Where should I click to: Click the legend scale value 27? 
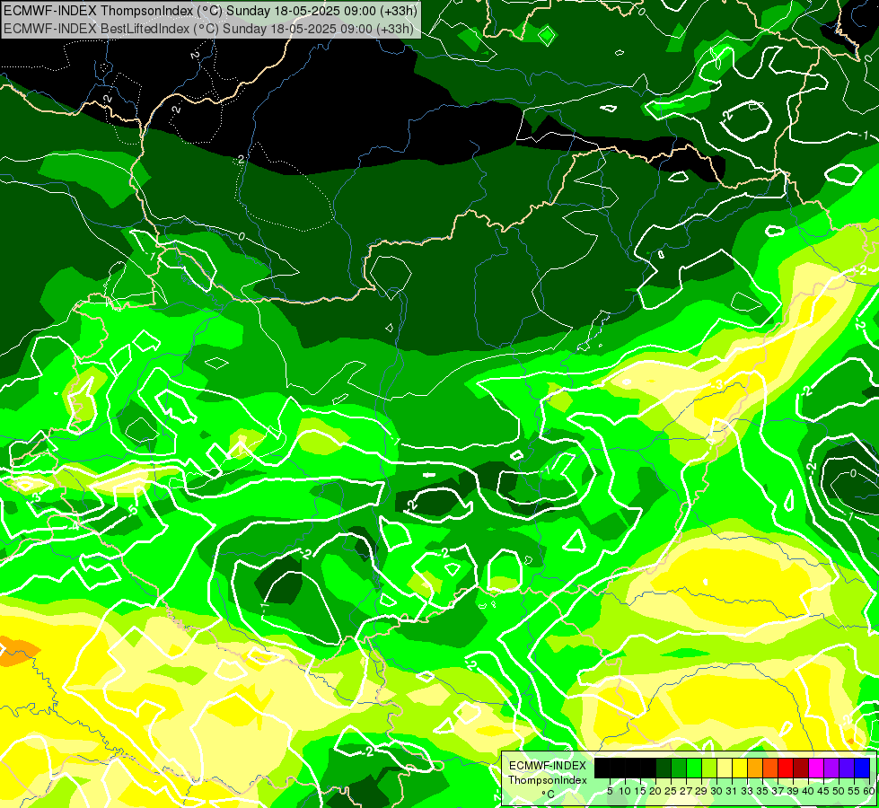[x=686, y=791]
